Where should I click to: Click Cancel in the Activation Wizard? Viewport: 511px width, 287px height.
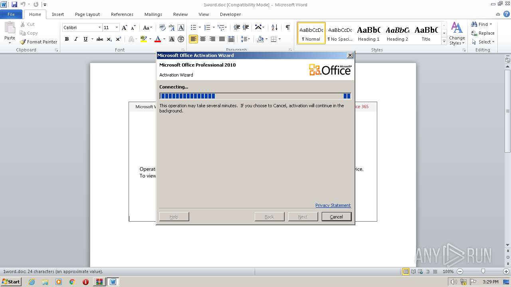[x=336, y=217]
